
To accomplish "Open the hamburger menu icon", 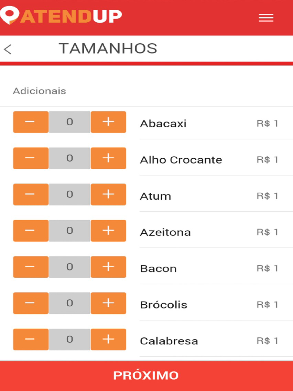I will pos(266,18).
